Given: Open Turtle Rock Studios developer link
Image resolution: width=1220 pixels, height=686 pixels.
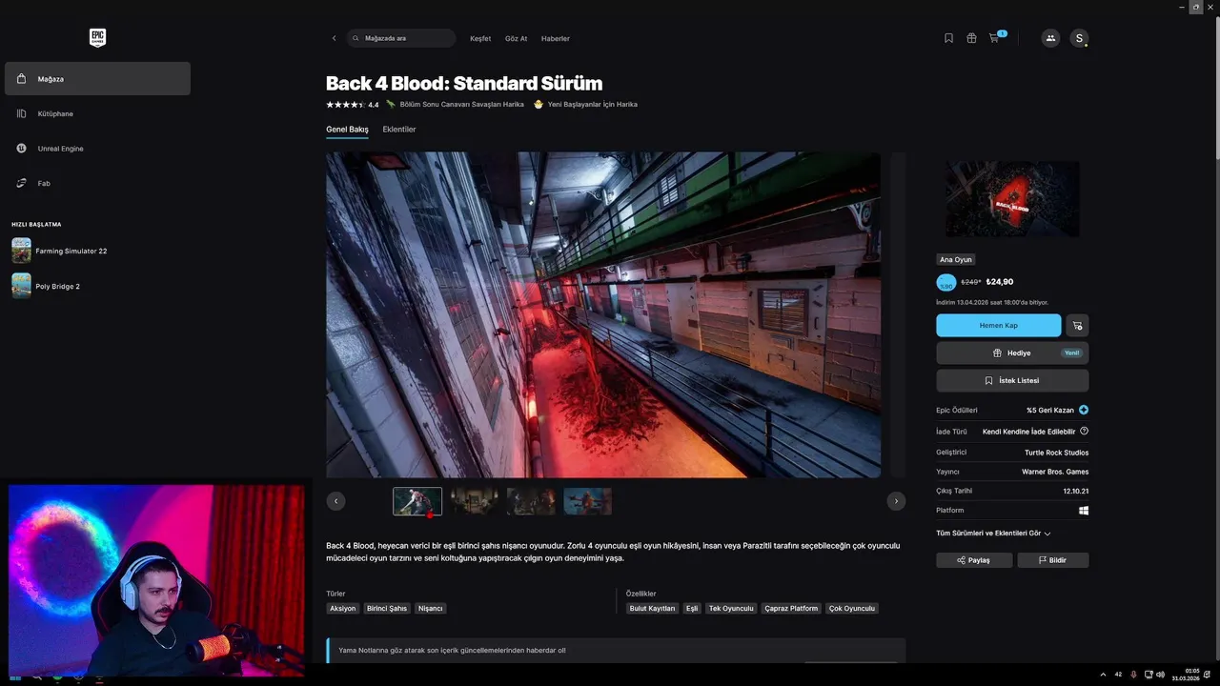Looking at the screenshot, I should pos(1056,453).
